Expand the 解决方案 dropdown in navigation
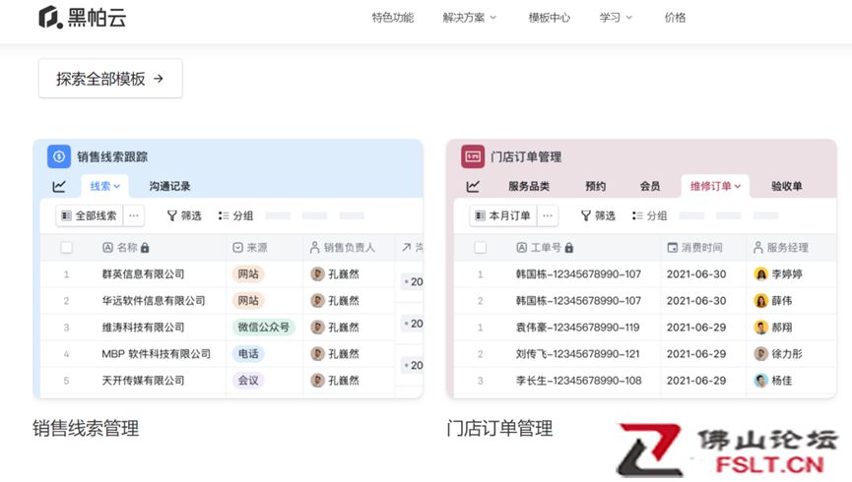This screenshot has height=482, width=852. pyautogui.click(x=470, y=18)
